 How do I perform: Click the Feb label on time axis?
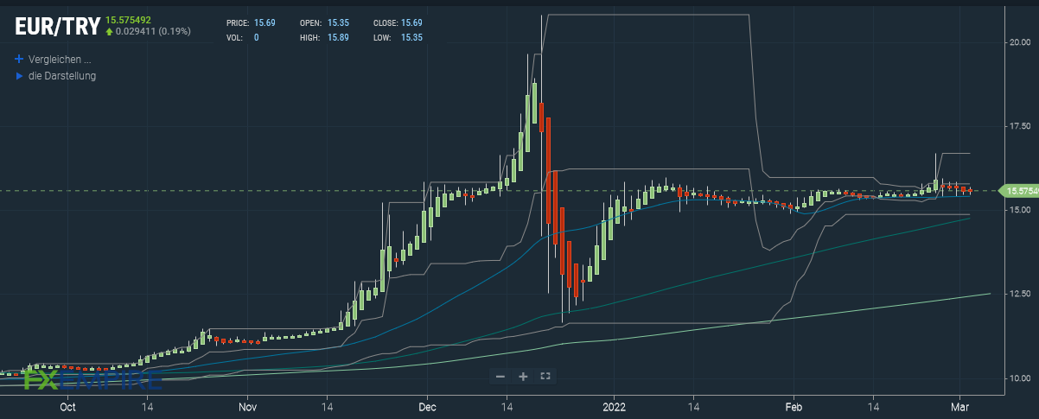click(793, 405)
